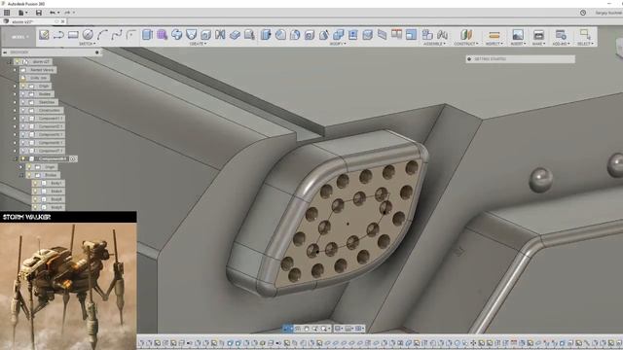
Task: Open the MAKE dropdown menu
Action: pyautogui.click(x=538, y=44)
